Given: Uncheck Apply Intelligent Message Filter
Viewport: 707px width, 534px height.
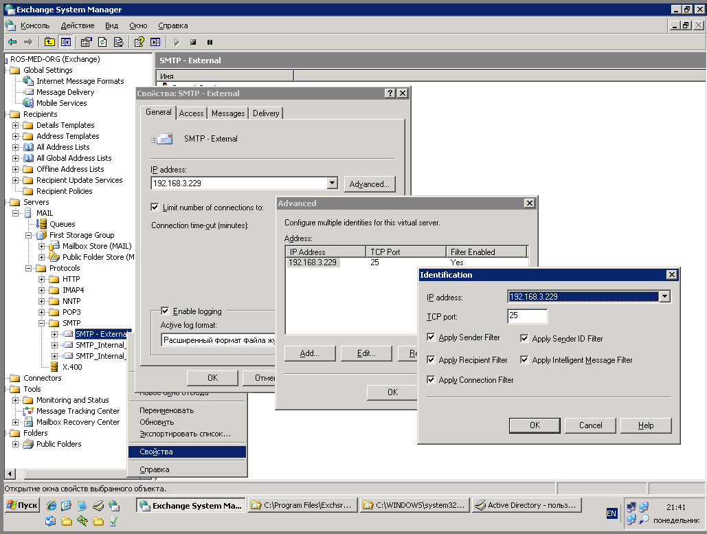Looking at the screenshot, I should coord(524,359).
